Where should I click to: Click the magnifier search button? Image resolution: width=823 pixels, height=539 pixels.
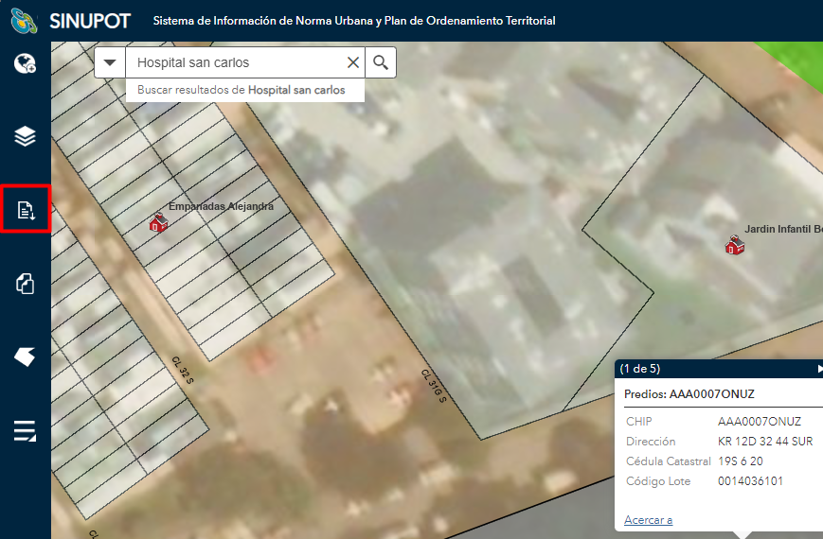[381, 62]
